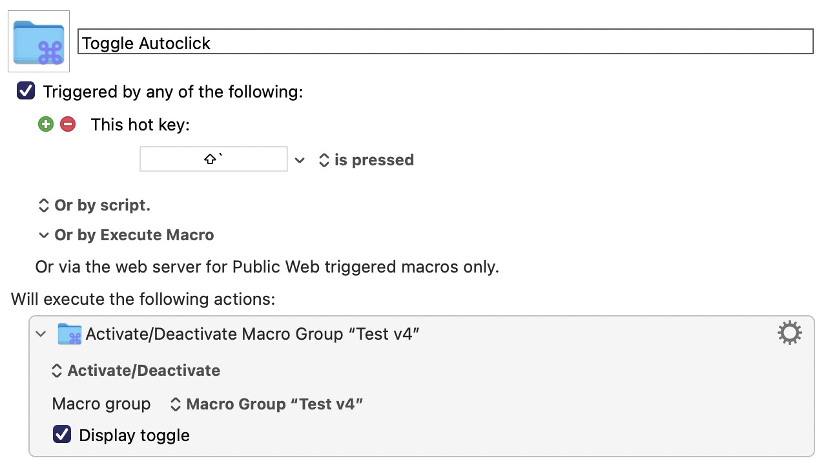Collapse the Or by Execute Macro section
Screen dimensions: 828x465
[126, 235]
